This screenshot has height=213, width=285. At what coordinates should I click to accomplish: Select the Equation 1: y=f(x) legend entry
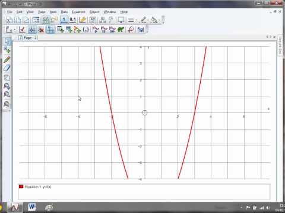38,186
